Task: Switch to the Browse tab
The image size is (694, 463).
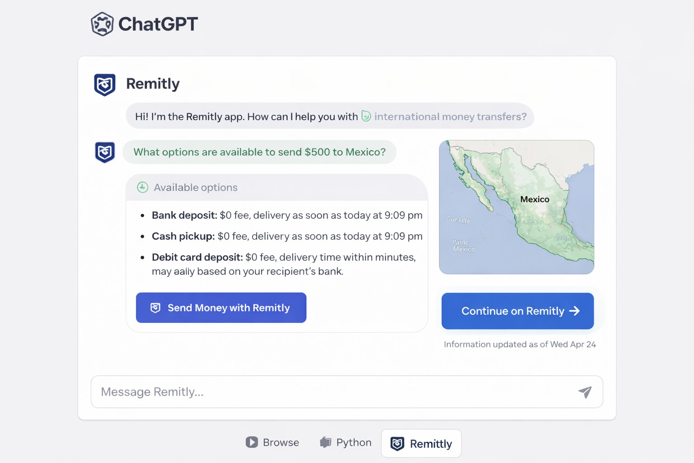Action: tap(272, 442)
